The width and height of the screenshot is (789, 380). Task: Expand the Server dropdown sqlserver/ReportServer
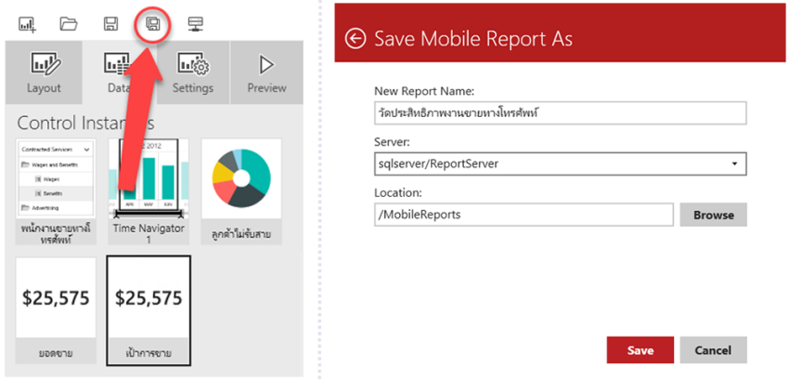561,164
